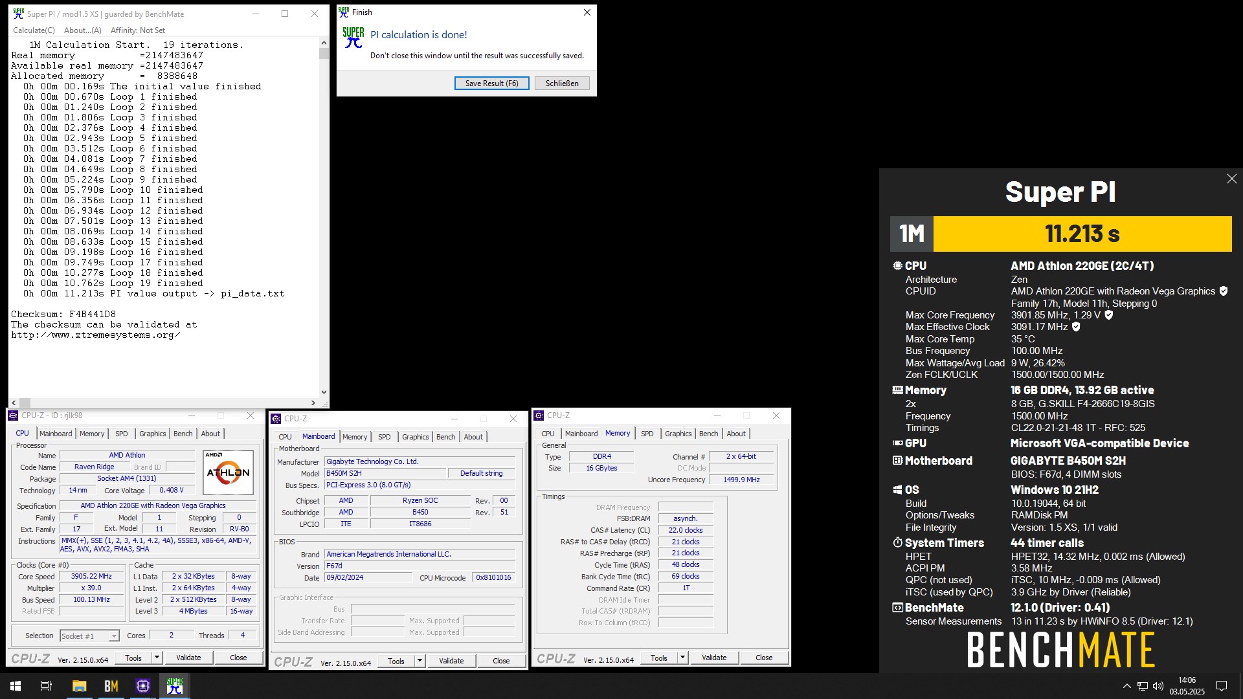Screen dimensions: 1243x699
Task: Open File Explorer from the taskbar
Action: click(x=79, y=686)
